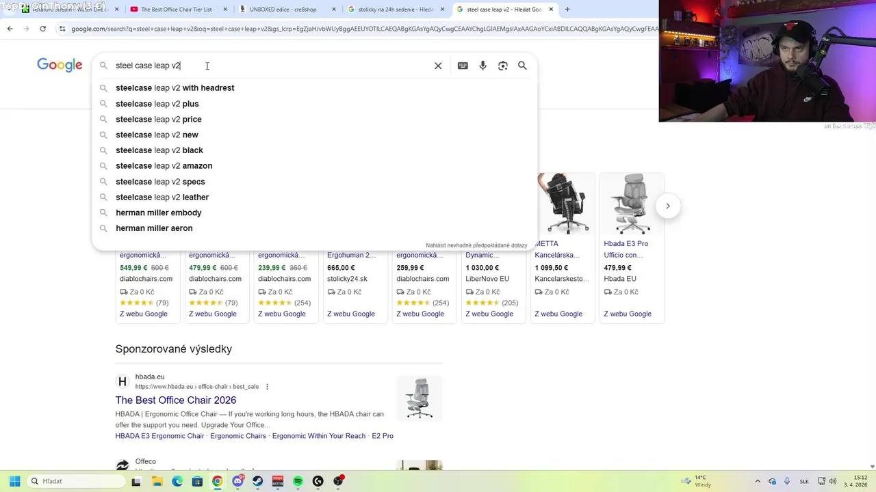The width and height of the screenshot is (876, 492).
Task: Open HBADA E3 Ergonomic Chair sitelink
Action: [x=159, y=436]
